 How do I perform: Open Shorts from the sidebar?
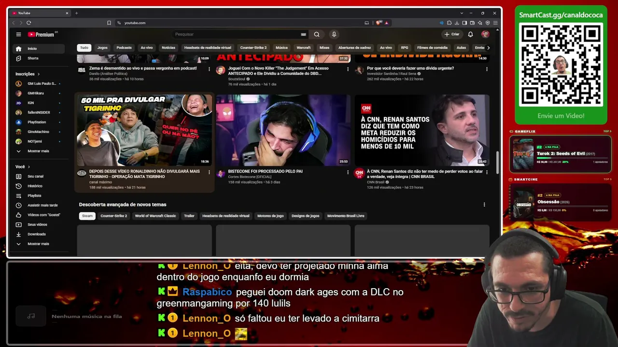38,58
